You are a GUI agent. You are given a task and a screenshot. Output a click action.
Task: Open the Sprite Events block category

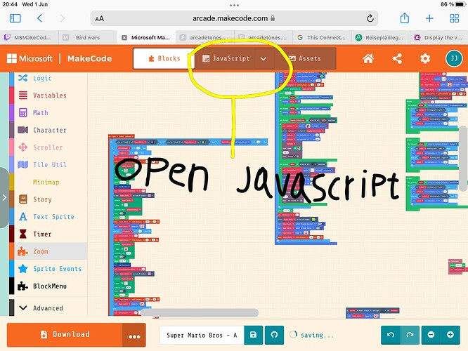coord(48,268)
